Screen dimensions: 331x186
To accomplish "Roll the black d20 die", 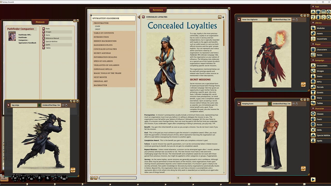I will (x=15, y=178).
